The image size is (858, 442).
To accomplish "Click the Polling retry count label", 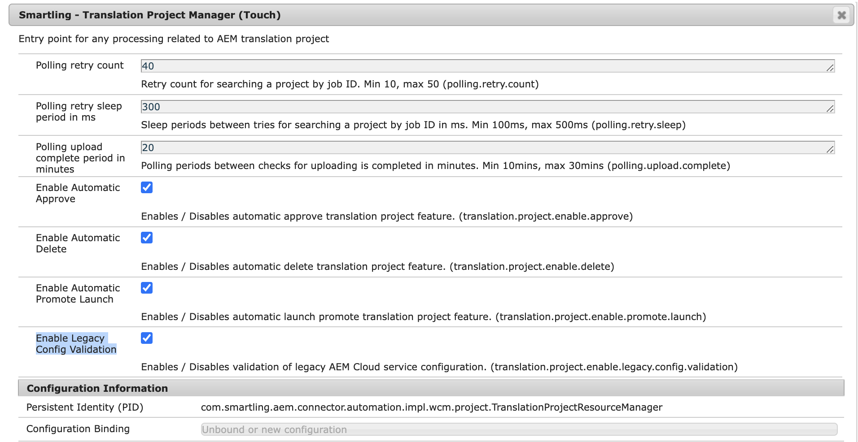I will [80, 65].
